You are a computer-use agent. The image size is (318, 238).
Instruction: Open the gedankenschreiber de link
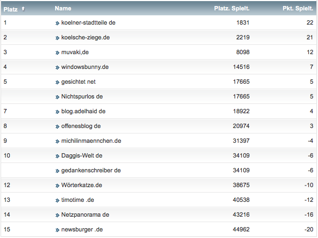[91, 170]
